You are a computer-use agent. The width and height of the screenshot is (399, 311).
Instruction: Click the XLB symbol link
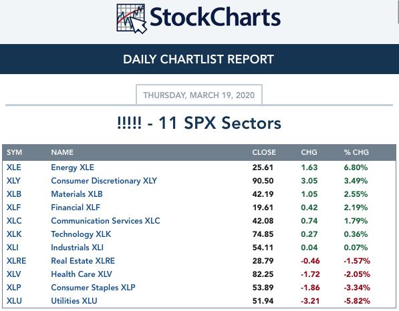click(x=14, y=194)
